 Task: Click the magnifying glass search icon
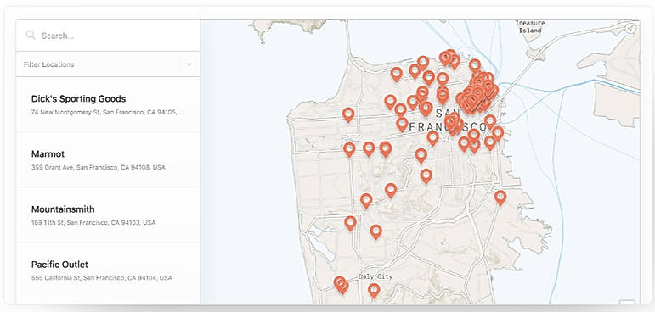31,35
